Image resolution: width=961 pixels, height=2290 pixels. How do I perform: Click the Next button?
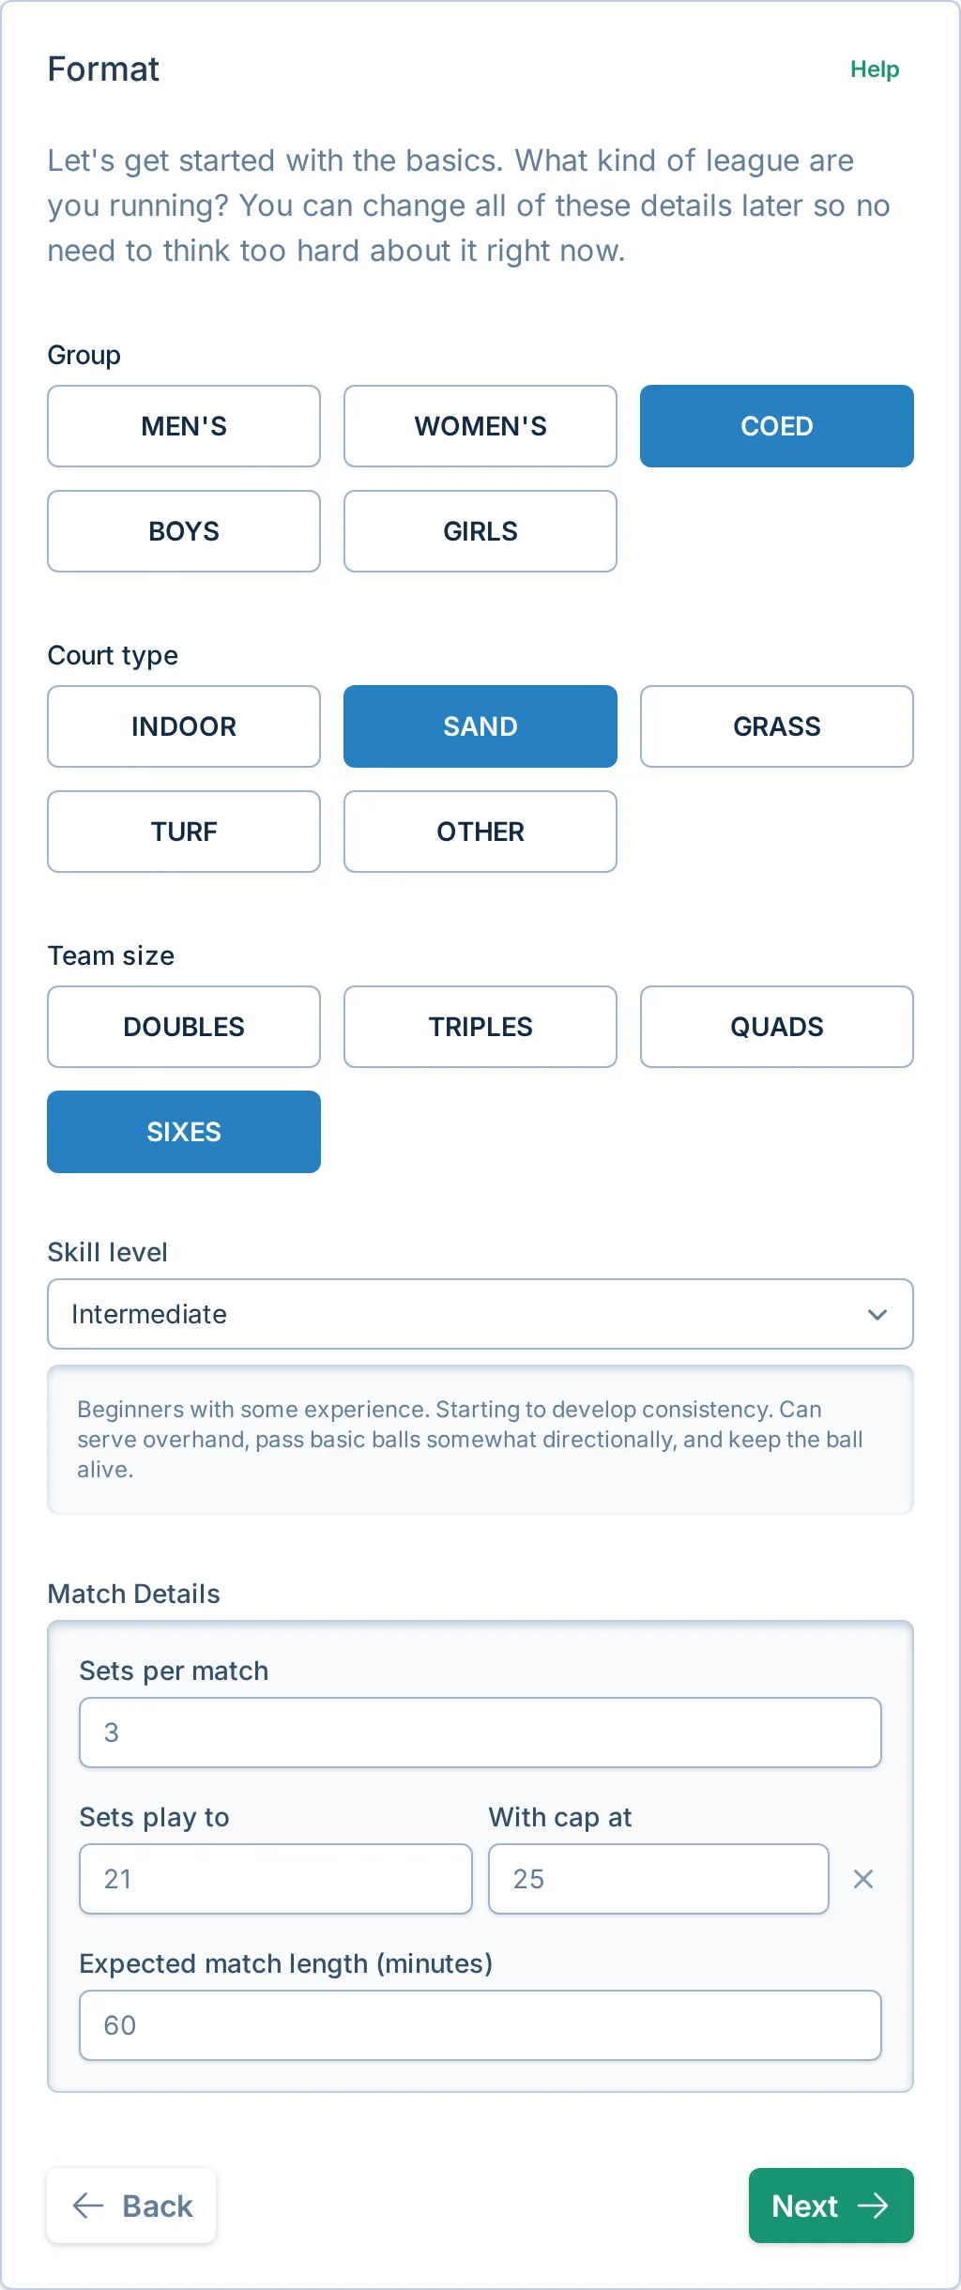(830, 2206)
